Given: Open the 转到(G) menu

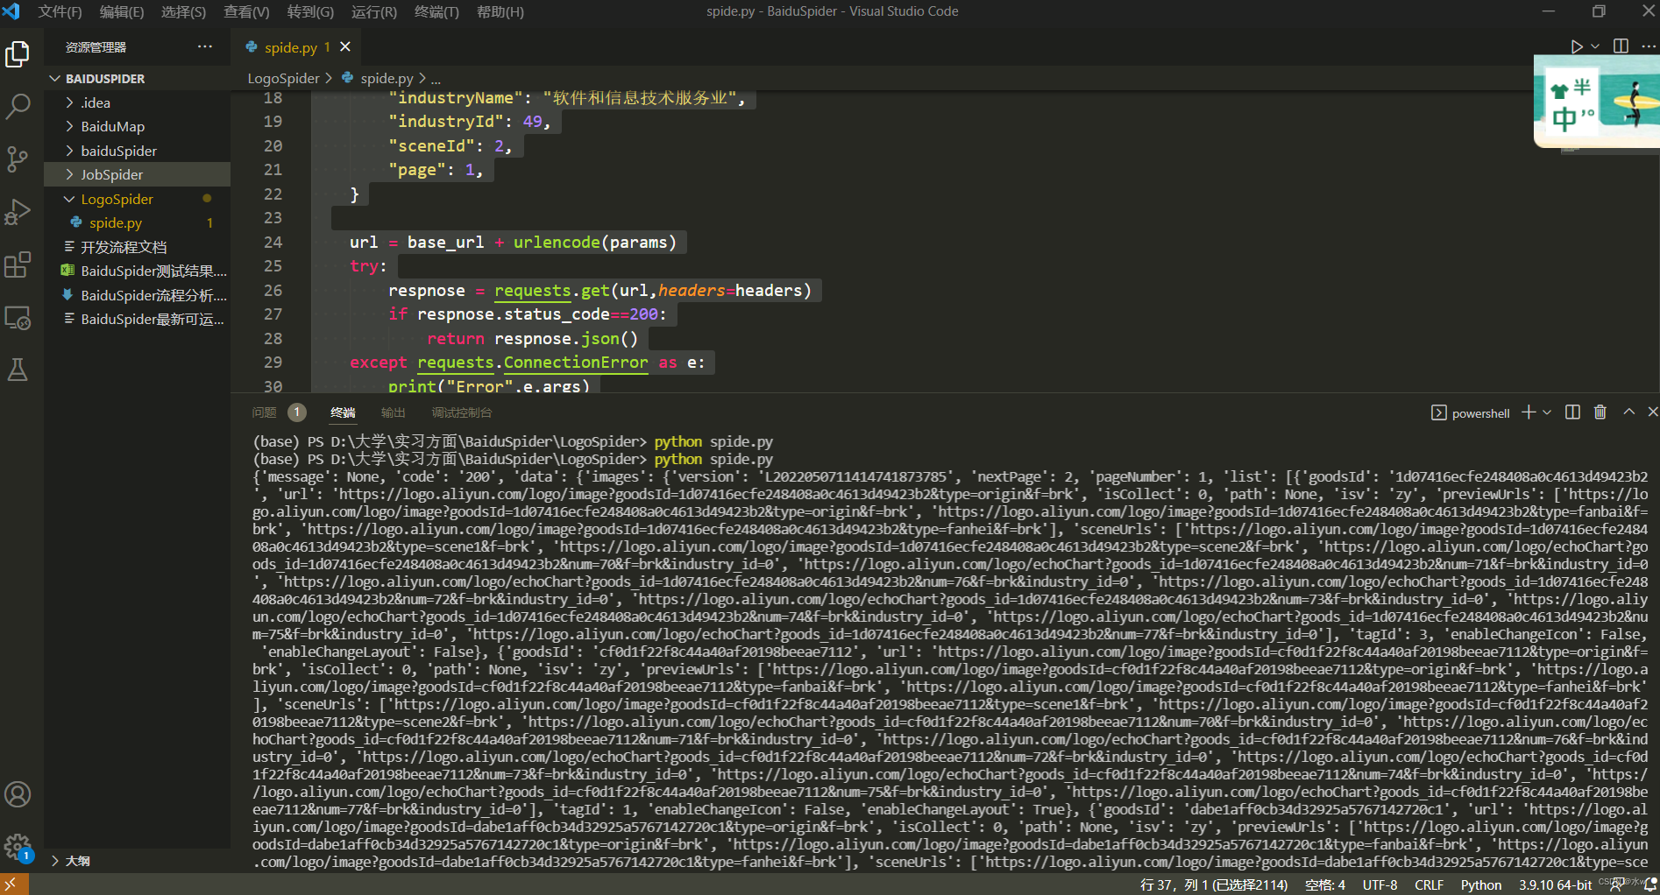Looking at the screenshot, I should coord(310,11).
